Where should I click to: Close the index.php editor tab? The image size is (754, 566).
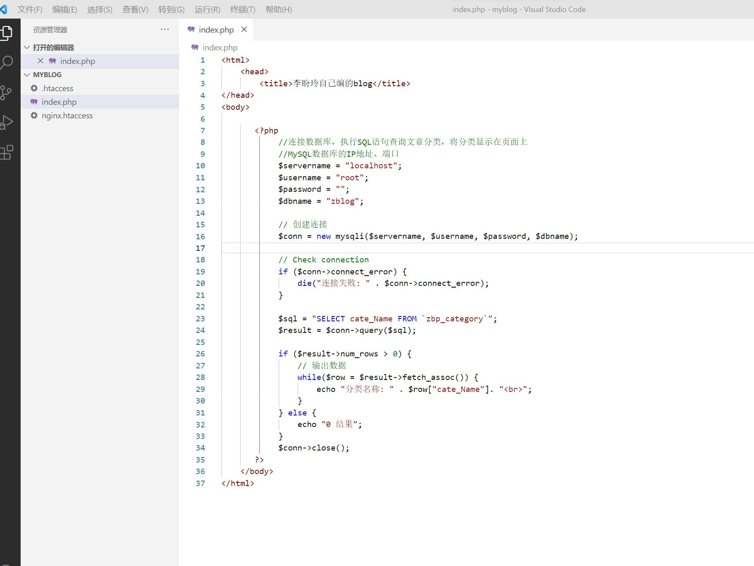(244, 29)
